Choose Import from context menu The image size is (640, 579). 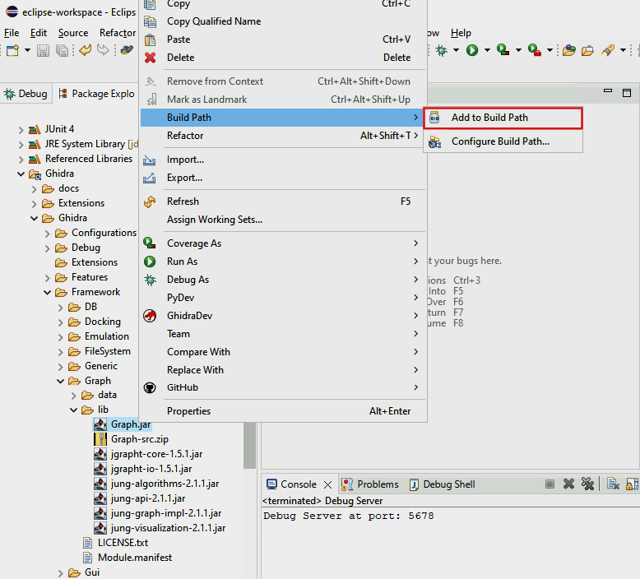point(283,160)
